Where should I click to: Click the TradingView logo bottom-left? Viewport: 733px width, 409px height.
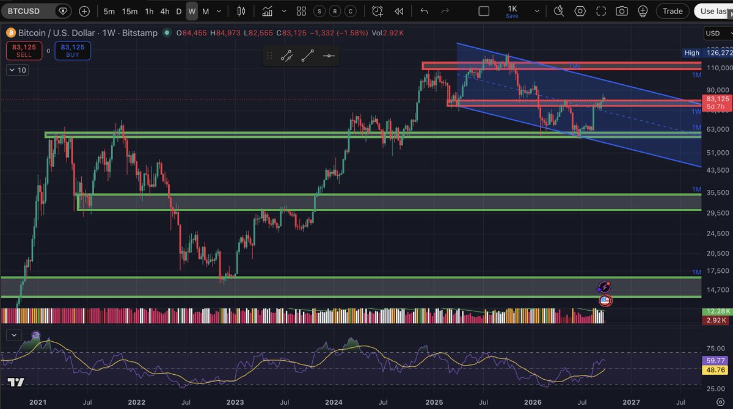click(x=16, y=382)
